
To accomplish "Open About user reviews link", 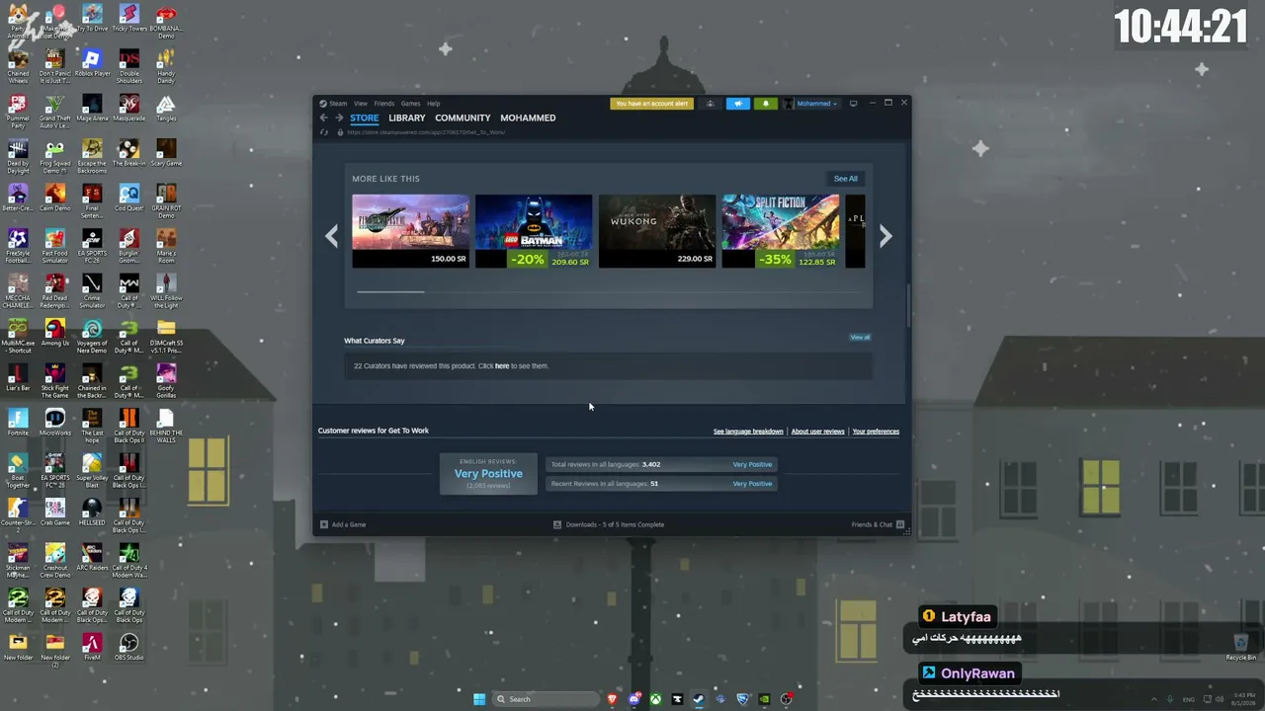I will pyautogui.click(x=817, y=432).
